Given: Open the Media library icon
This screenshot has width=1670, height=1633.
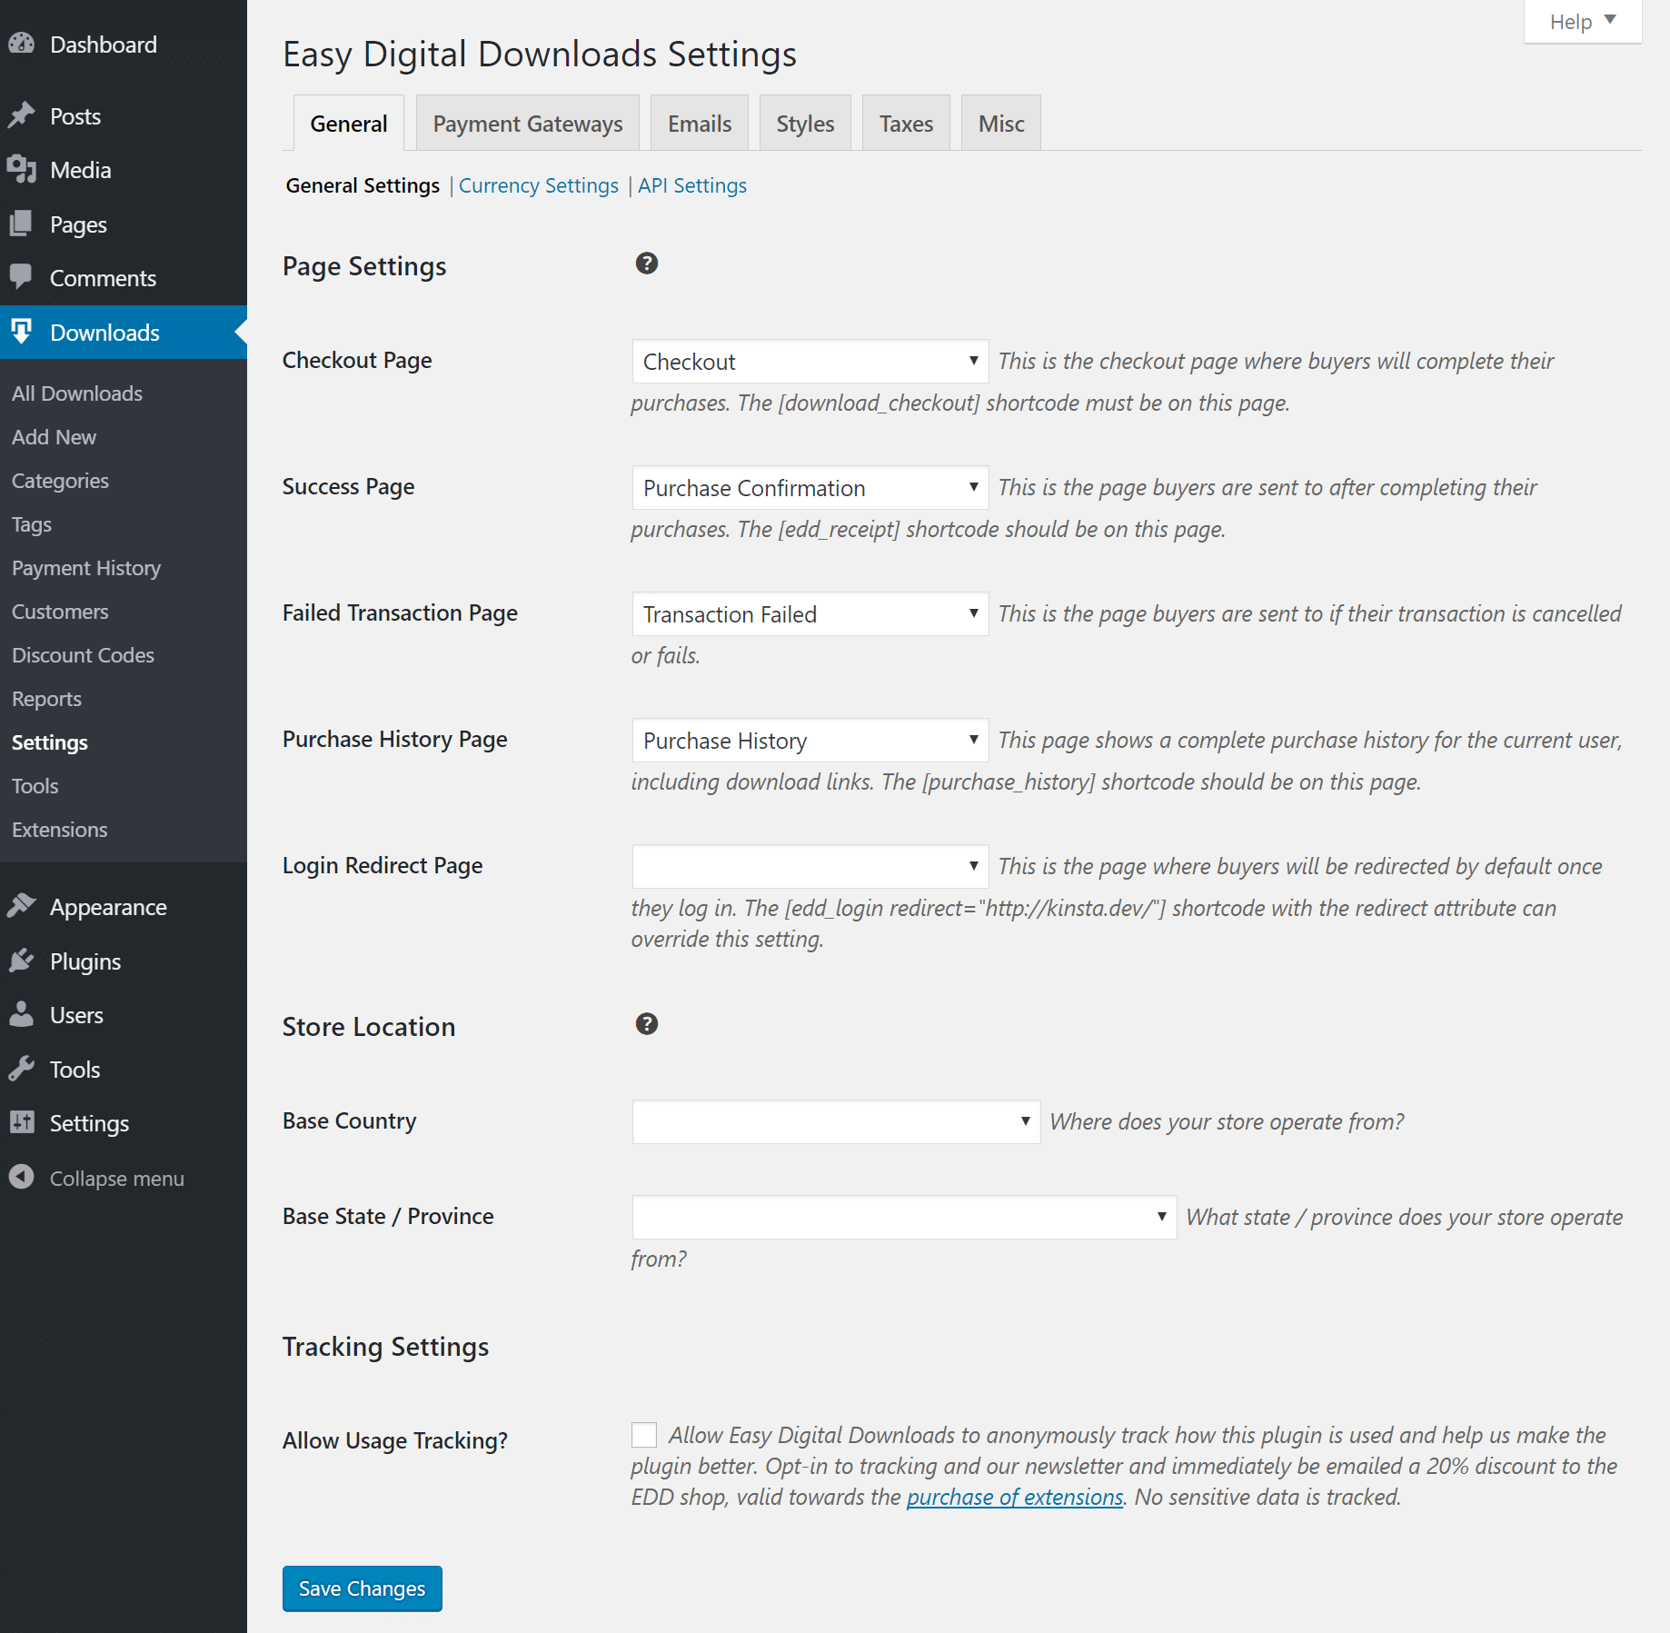Looking at the screenshot, I should [23, 170].
